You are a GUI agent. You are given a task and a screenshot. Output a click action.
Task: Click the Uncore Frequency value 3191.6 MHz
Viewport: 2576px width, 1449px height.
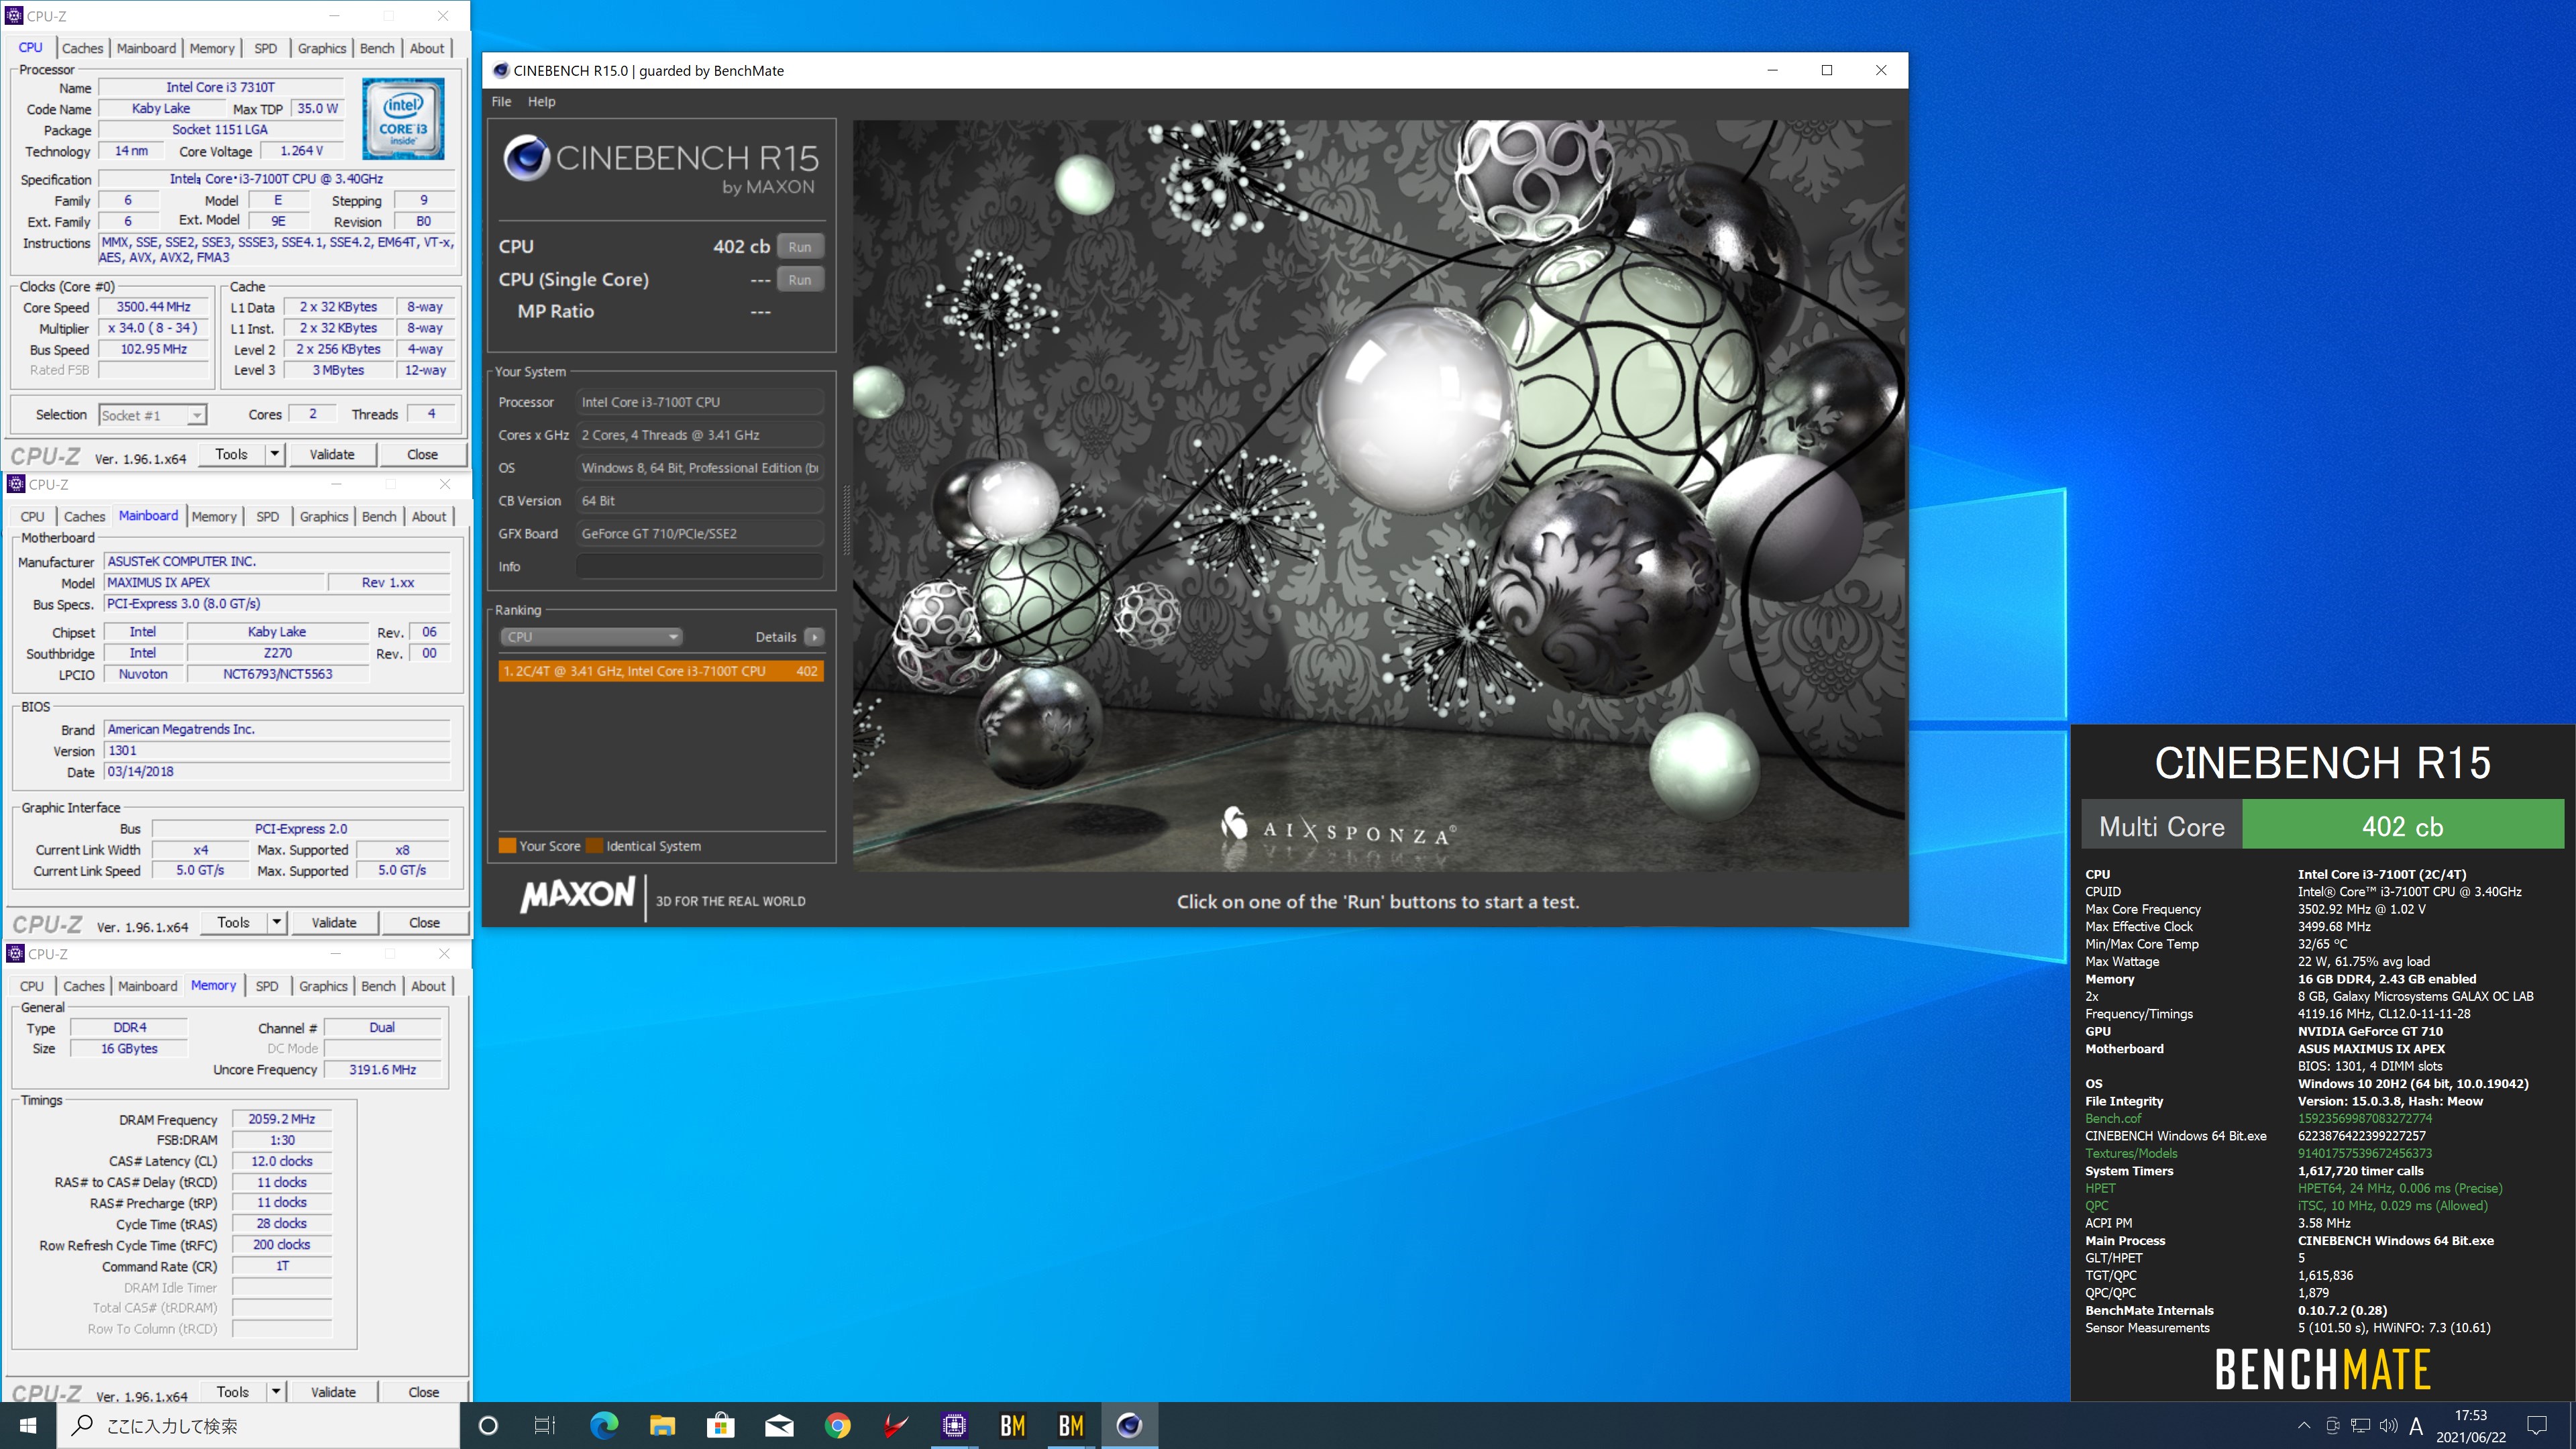click(x=382, y=1069)
